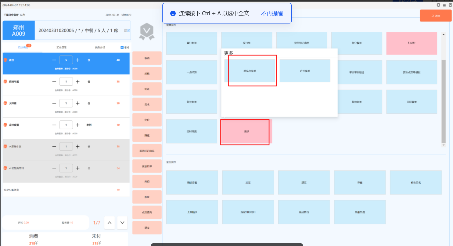The image size is (453, 246).
Task: Toggle the 冲减 checkbox
Action: click(x=122, y=48)
